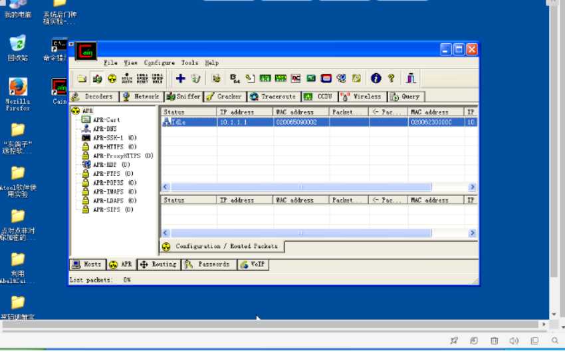
Task: Switch to the Sniffer tab
Action: 183,96
